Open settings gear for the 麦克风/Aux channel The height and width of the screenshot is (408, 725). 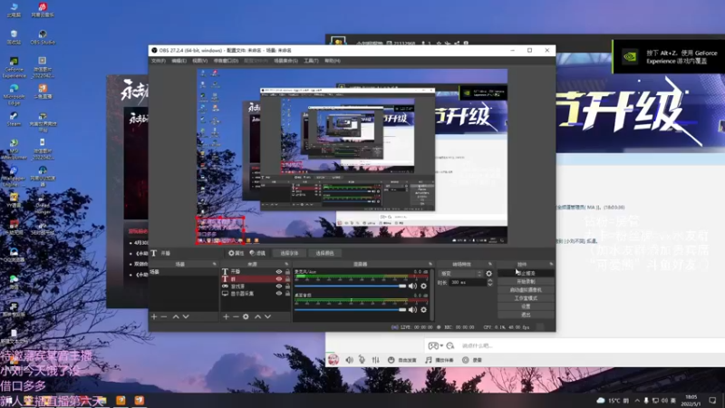(423, 286)
